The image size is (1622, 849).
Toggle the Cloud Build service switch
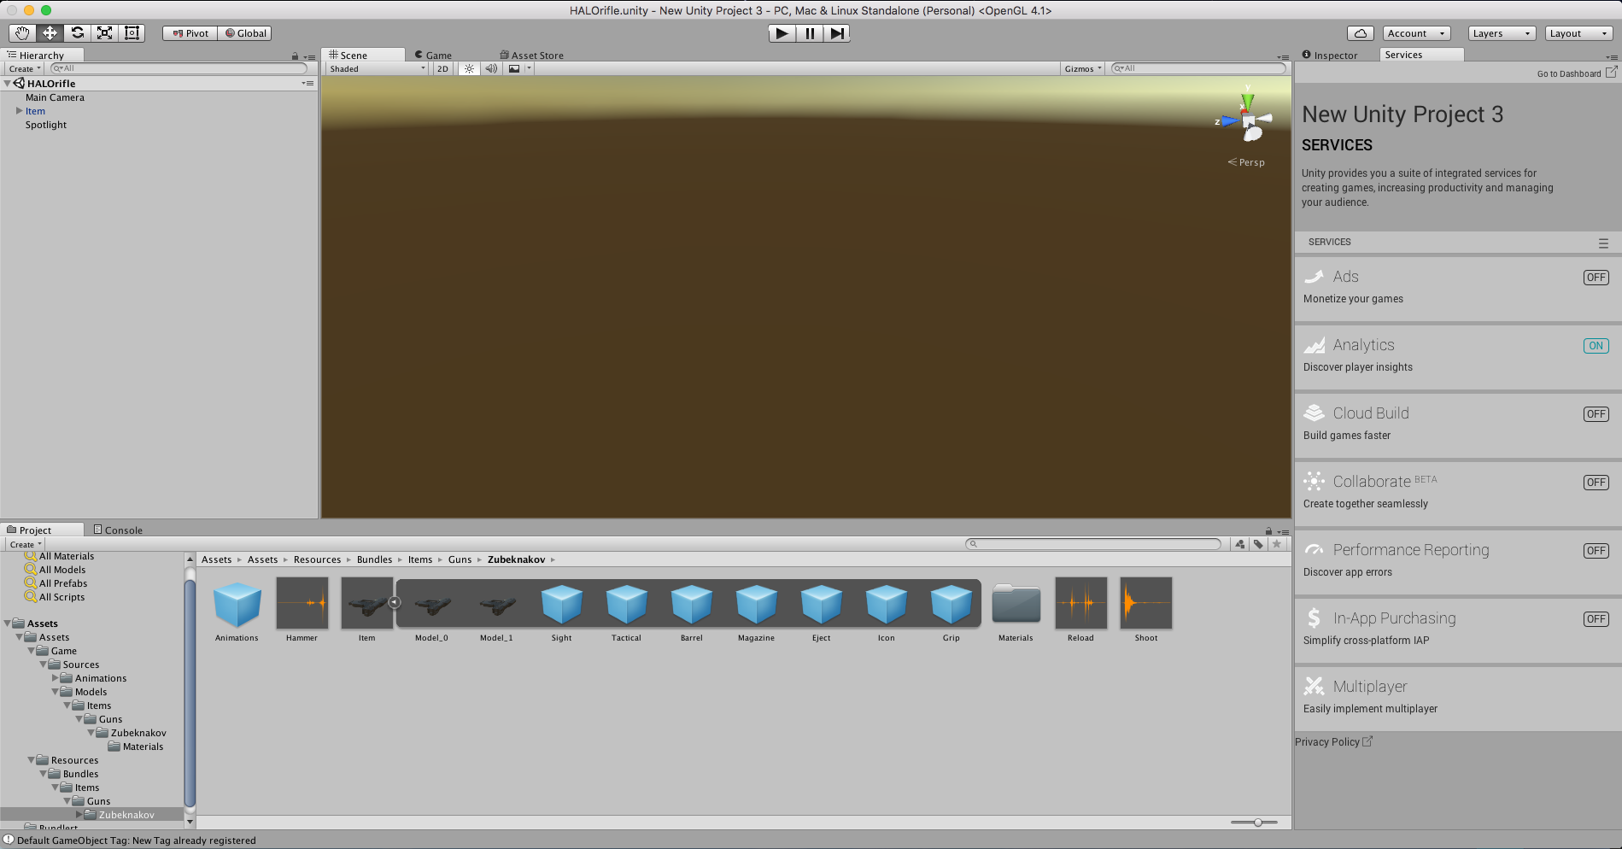(1596, 414)
